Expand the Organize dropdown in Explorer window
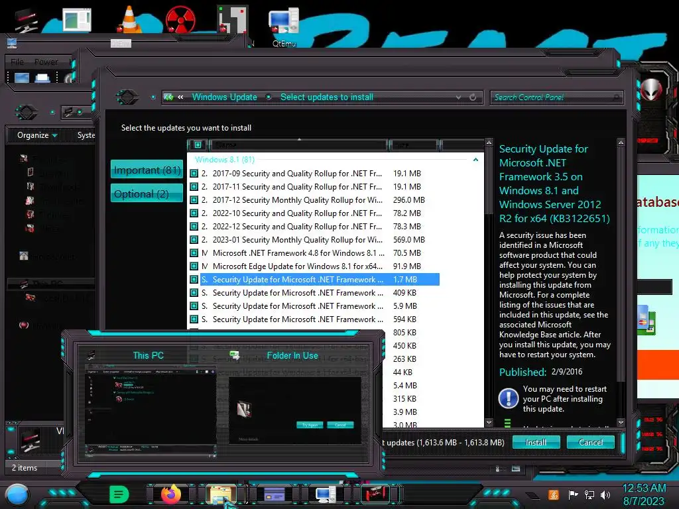This screenshot has width=679, height=509. coord(37,135)
